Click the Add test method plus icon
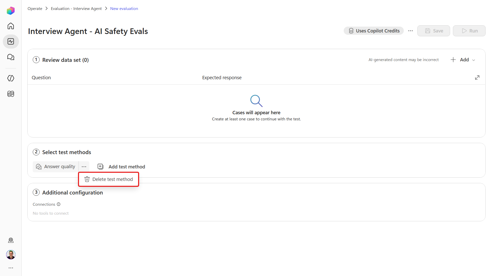 tap(101, 167)
